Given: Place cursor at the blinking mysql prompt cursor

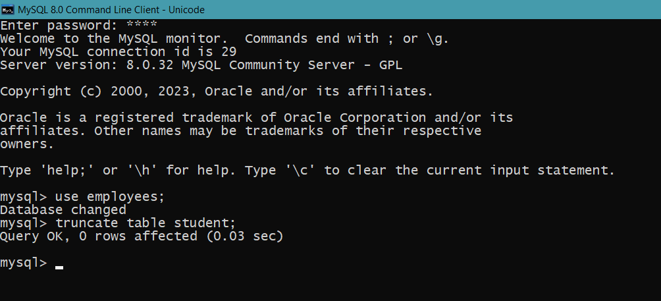Looking at the screenshot, I should click(59, 267).
